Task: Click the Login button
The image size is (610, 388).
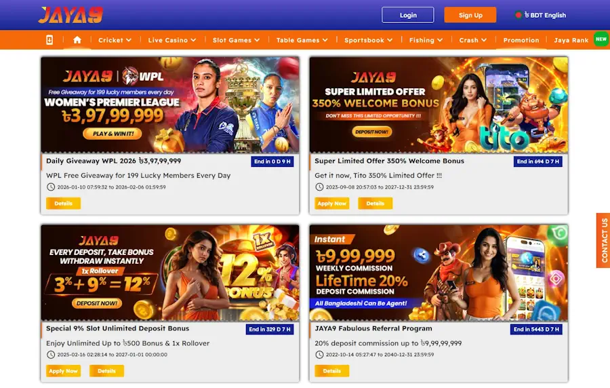Action: coord(408,15)
